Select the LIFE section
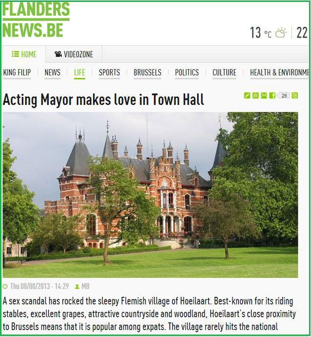 [x=79, y=72]
